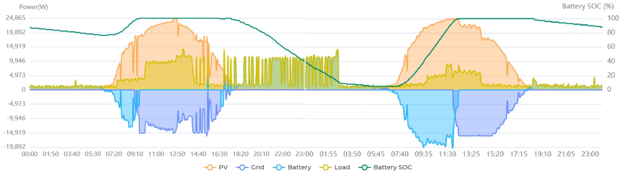Image resolution: width=622 pixels, height=175 pixels.
Task: Click the Battery SOC (%) axis title
Action: [588, 6]
